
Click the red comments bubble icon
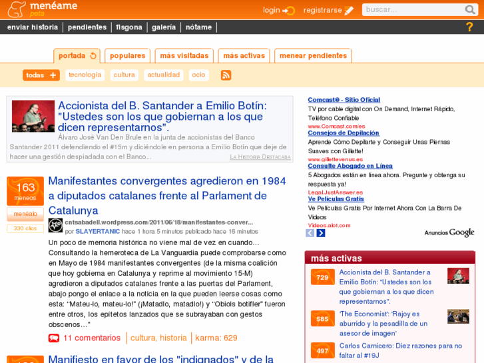[x=54, y=338]
